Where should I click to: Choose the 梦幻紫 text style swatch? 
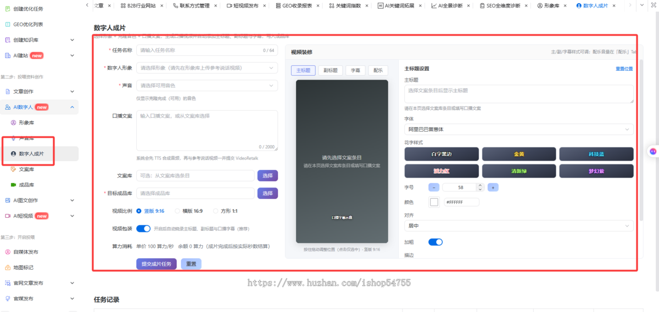point(596,171)
